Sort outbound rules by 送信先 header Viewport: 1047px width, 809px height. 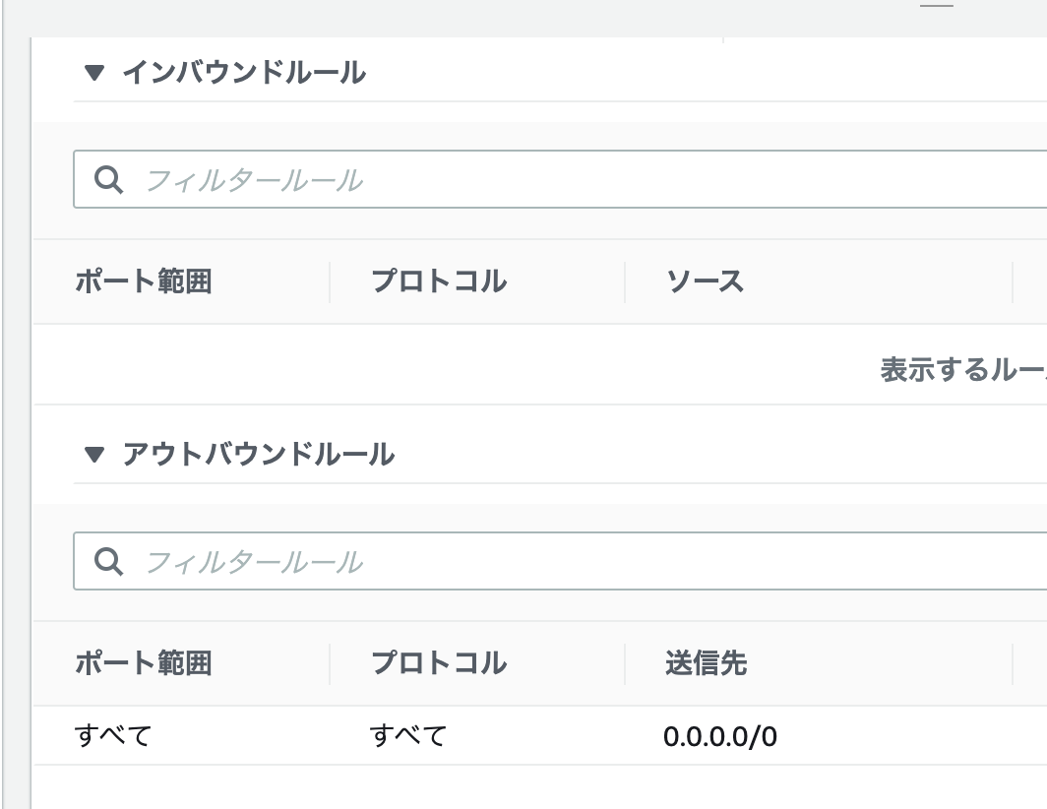pyautogui.click(x=706, y=663)
